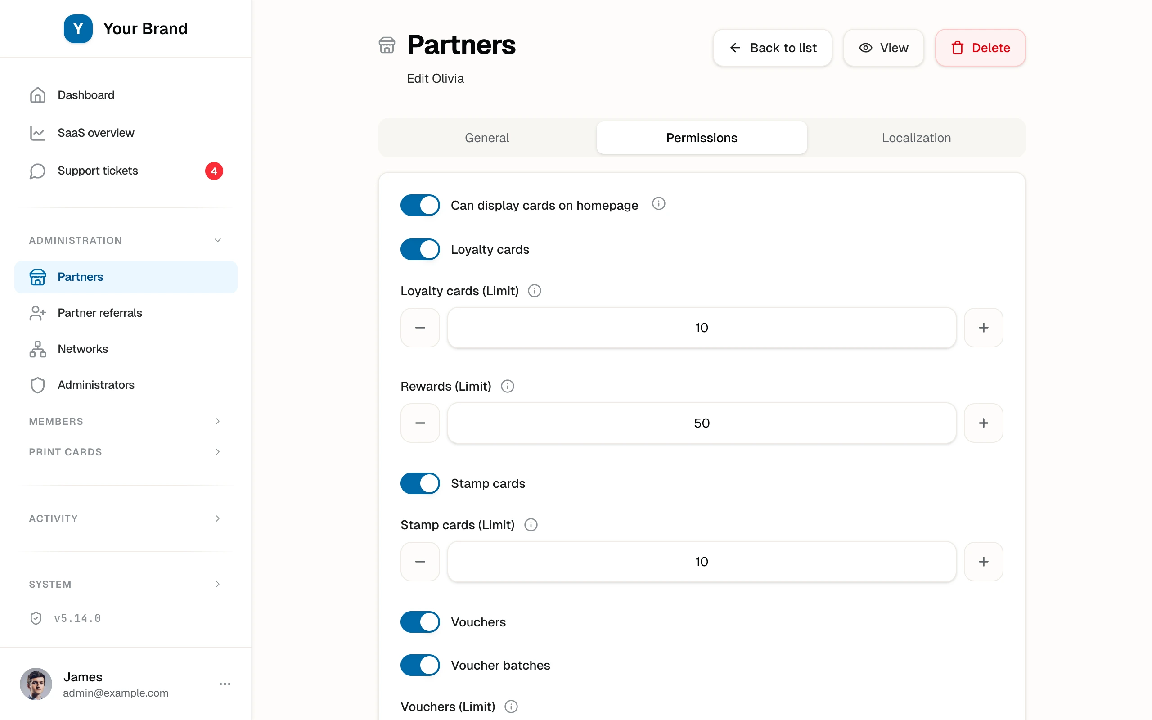The height and width of the screenshot is (720, 1152).
Task: Show info for Rewards (Limit)
Action: [x=508, y=386]
